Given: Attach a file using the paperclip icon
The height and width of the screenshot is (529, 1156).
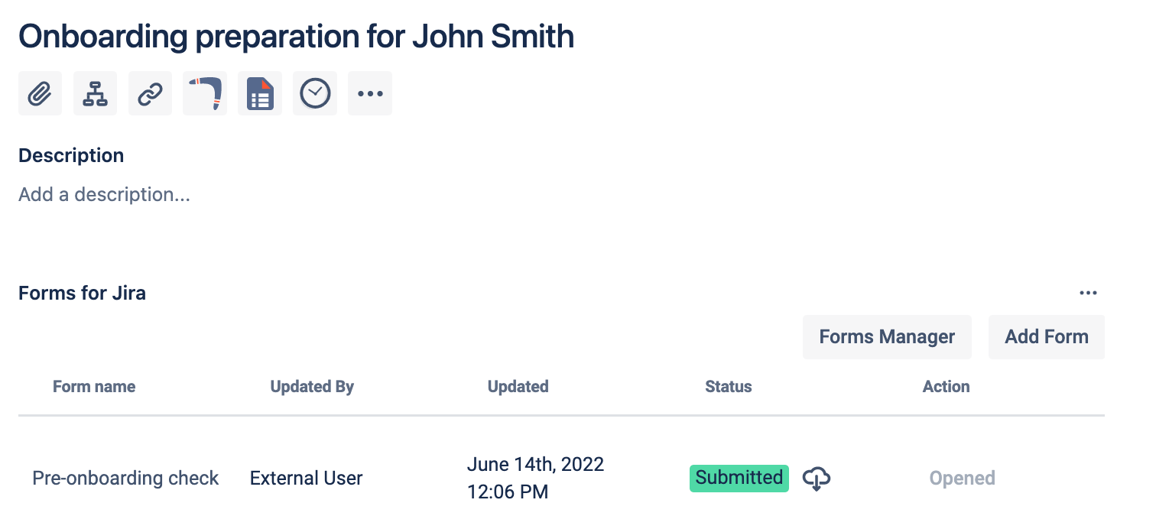Looking at the screenshot, I should (x=40, y=92).
